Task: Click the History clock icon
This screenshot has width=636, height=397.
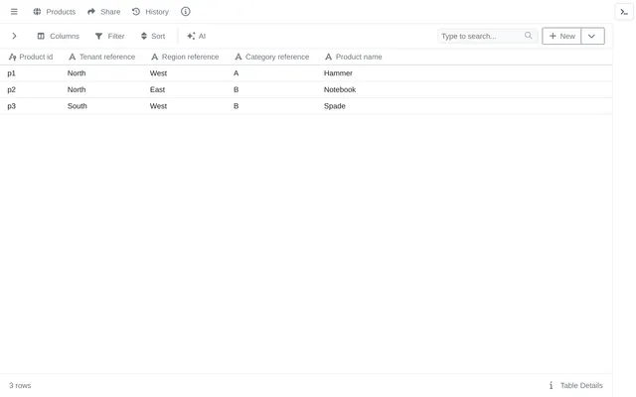Action: [x=136, y=12]
